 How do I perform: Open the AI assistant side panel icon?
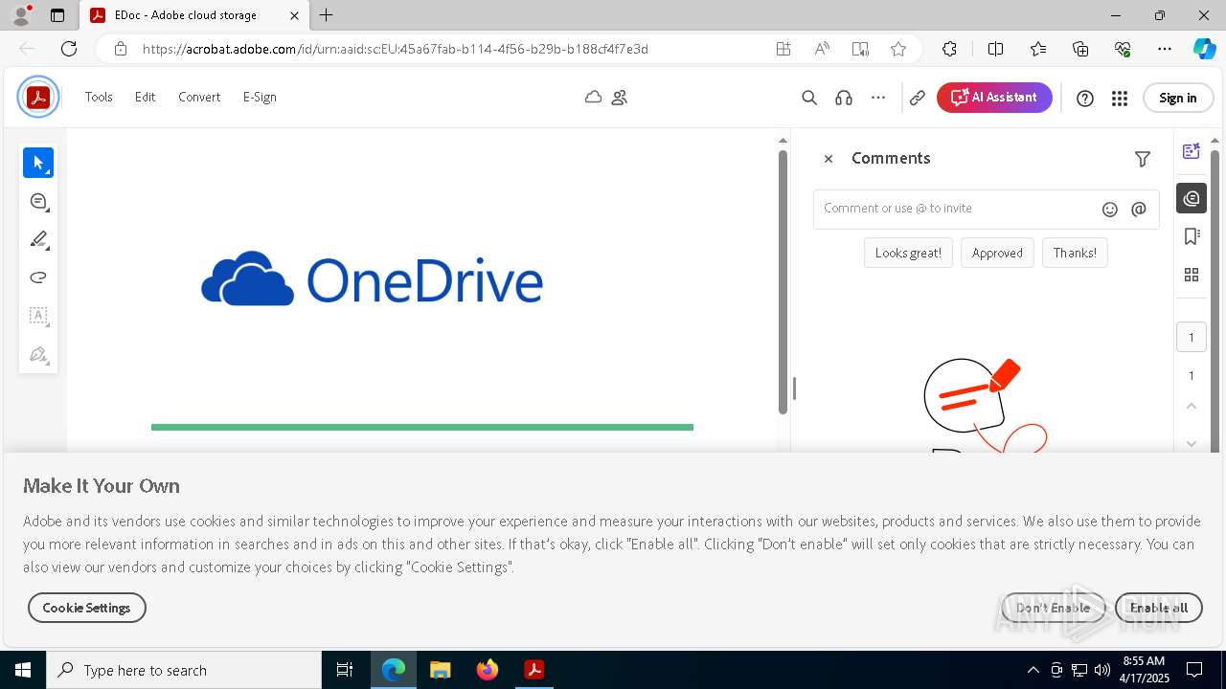point(1192,151)
